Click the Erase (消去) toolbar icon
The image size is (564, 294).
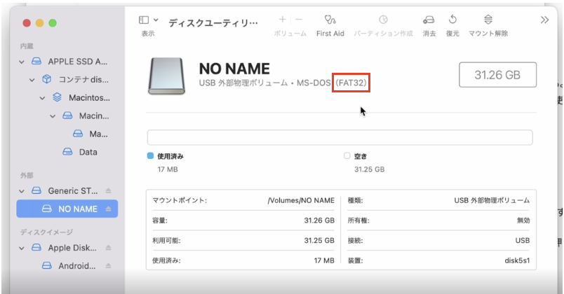pyautogui.click(x=429, y=20)
